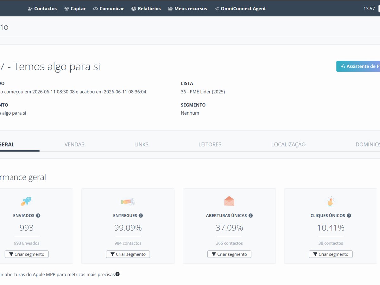Select the LOCALIZAÇÃO tab
380x285 pixels.
288,144
